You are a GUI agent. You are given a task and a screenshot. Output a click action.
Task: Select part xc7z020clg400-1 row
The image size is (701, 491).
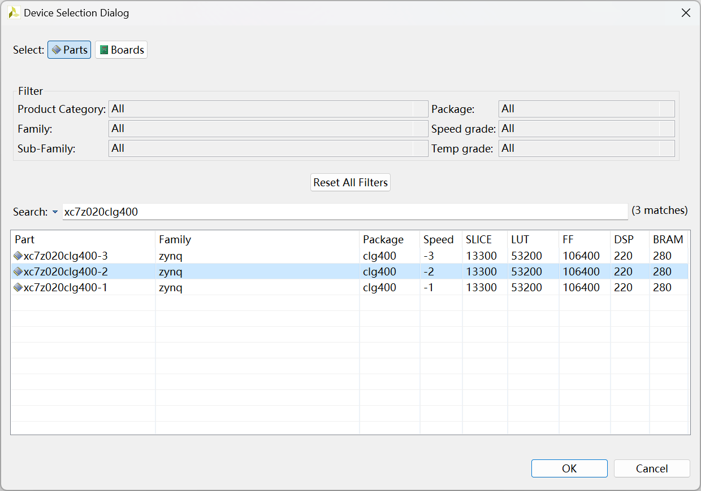(x=349, y=288)
